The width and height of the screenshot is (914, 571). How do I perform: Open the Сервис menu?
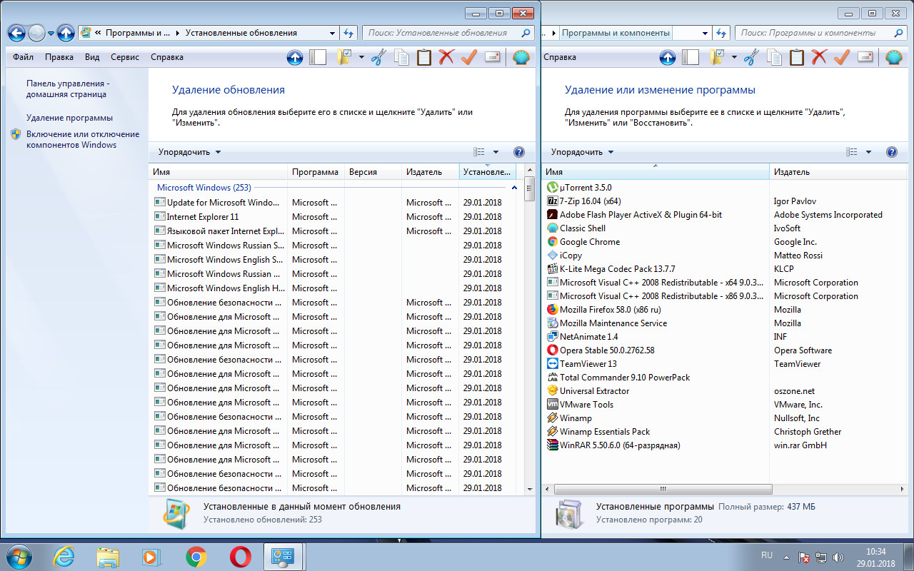point(126,57)
